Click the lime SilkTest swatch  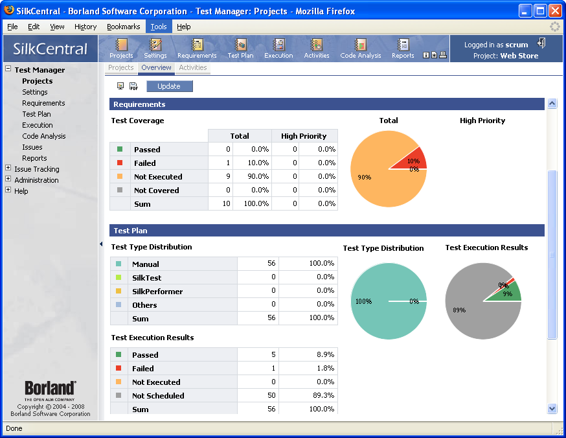click(x=119, y=277)
